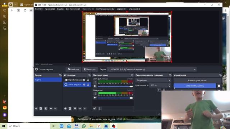
Task: Open the Правка menu
Action: (50, 9)
